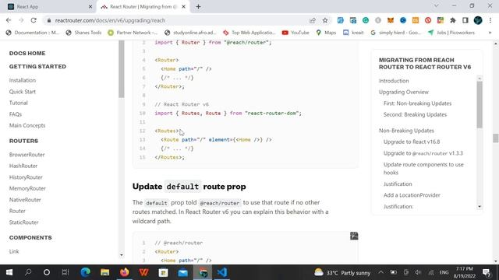Open the Quick Start page
The width and height of the screenshot is (499, 280).
pyautogui.click(x=23, y=92)
